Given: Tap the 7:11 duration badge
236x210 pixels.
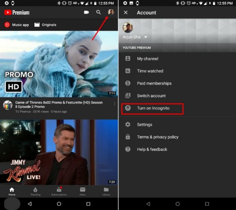Looking at the screenshot, I should 112,94.
